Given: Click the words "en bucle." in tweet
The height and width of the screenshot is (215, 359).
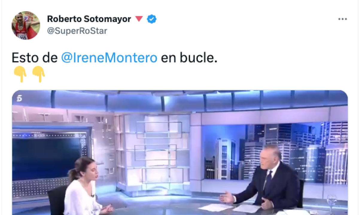Looking at the screenshot, I should [x=189, y=58].
